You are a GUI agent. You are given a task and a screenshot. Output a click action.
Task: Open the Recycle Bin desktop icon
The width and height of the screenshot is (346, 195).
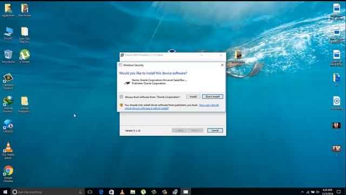8,56
